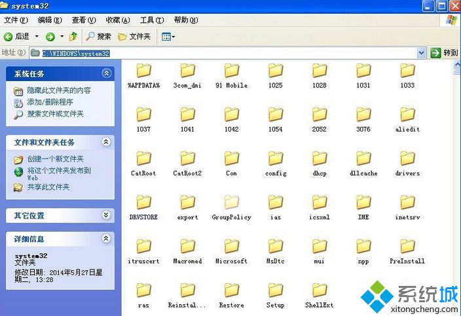Select the 2052 folder icon
461x316 pixels.
pos(320,114)
